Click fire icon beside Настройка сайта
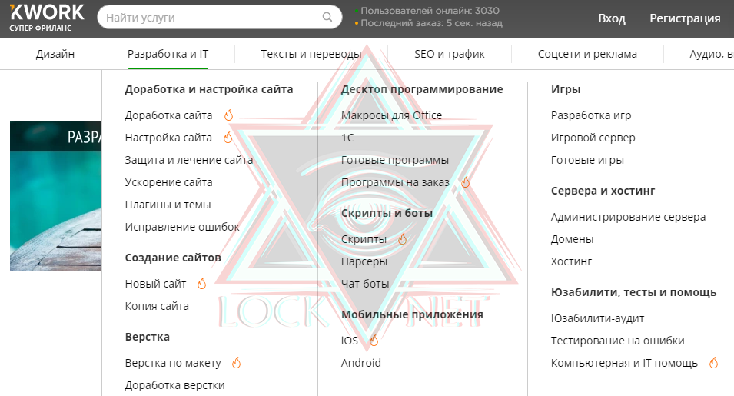Screen dimensions: 734x396 (228, 138)
